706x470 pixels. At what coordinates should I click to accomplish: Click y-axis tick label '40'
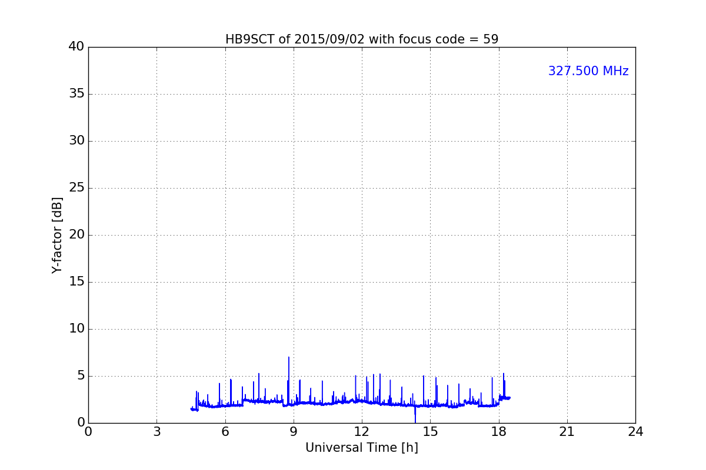76,47
